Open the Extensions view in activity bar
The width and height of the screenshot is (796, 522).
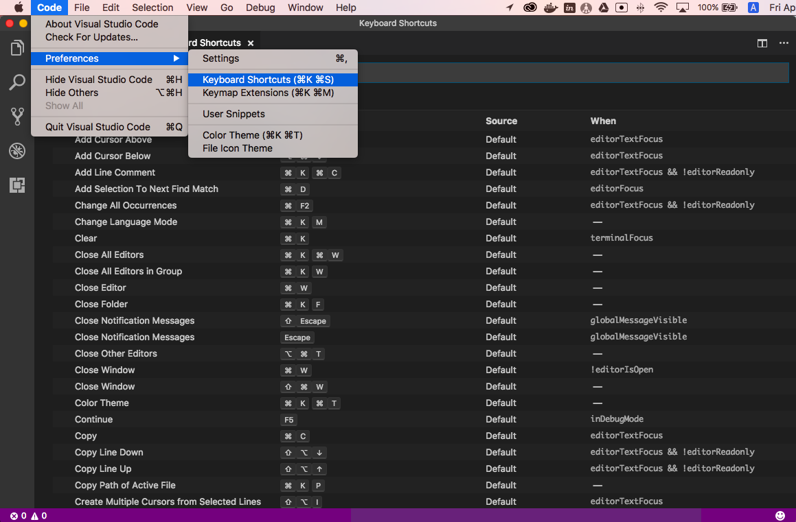coord(17,185)
